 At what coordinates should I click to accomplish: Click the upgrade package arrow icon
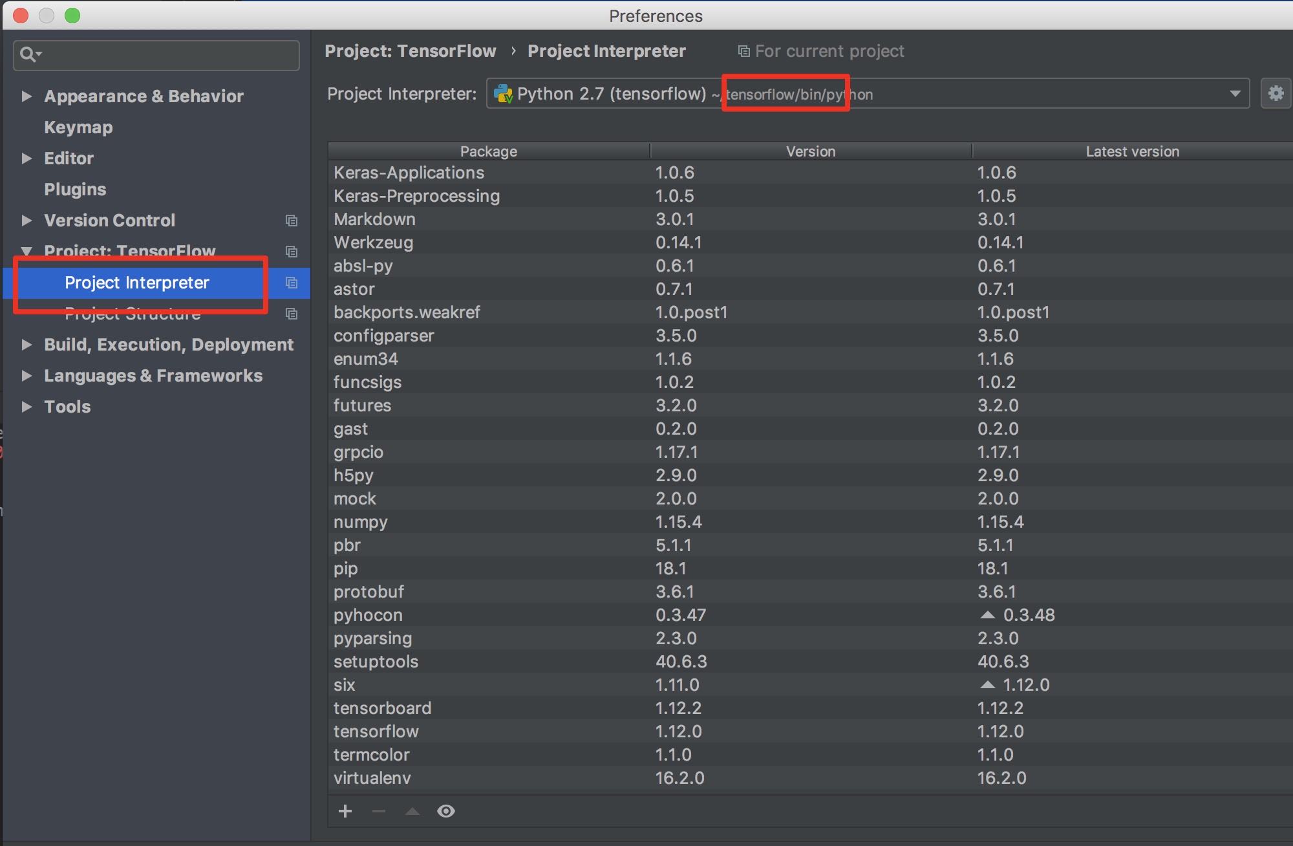pyautogui.click(x=412, y=811)
